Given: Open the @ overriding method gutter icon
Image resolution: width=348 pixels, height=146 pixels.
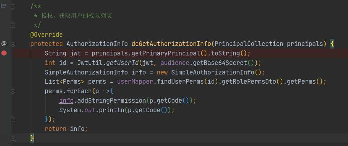Looking at the screenshot, I should 4,44.
